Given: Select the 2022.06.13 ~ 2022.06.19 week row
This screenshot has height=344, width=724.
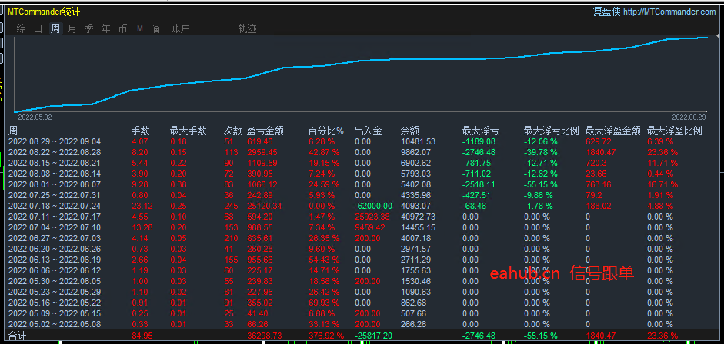Looking at the screenshot, I should click(x=362, y=260).
